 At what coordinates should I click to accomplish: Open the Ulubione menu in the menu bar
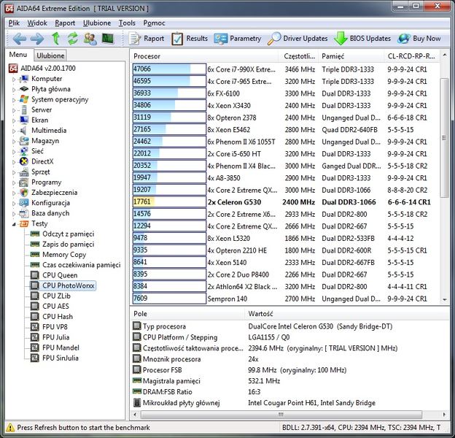[97, 23]
